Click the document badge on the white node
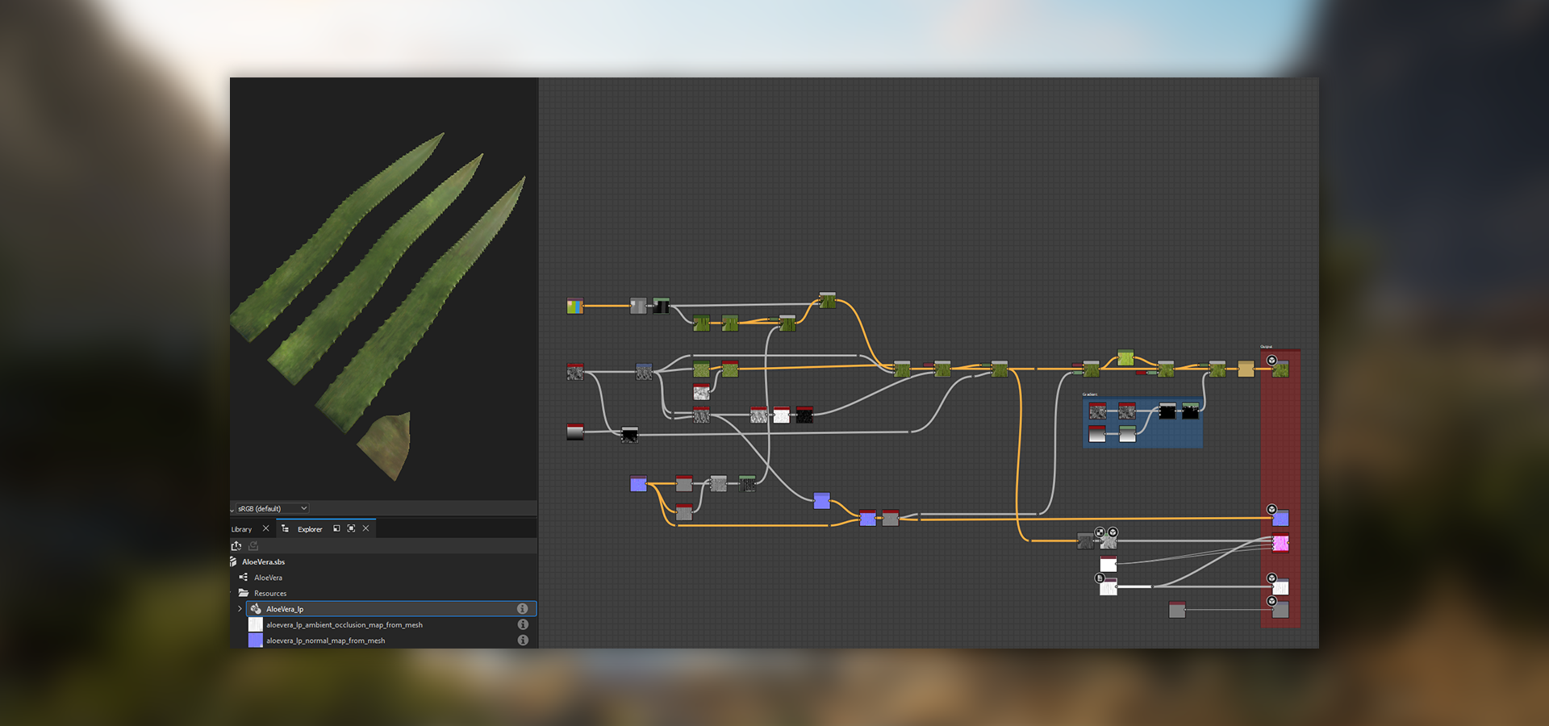The height and width of the screenshot is (726, 1549). (1100, 578)
